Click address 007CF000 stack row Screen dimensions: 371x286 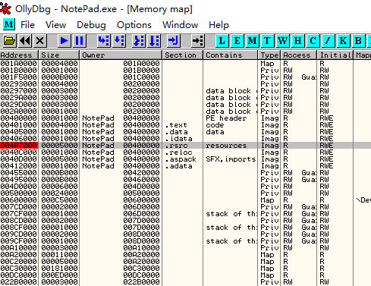tap(18, 214)
